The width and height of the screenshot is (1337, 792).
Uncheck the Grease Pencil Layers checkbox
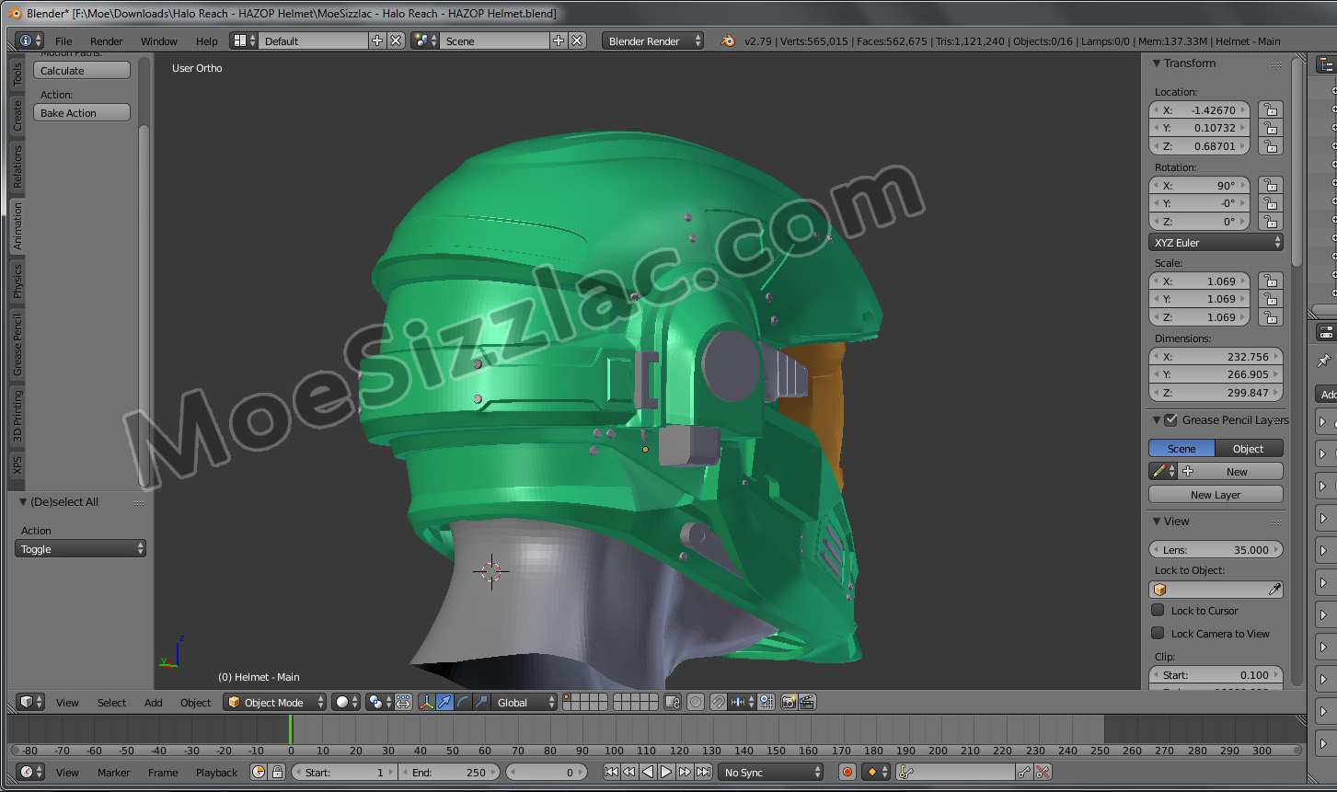(x=1170, y=420)
